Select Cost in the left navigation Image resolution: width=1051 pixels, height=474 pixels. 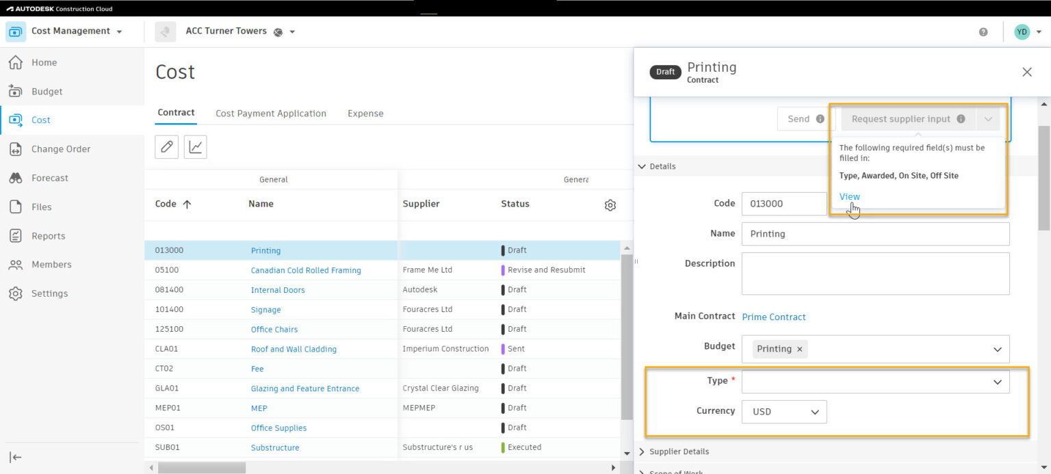click(x=41, y=120)
